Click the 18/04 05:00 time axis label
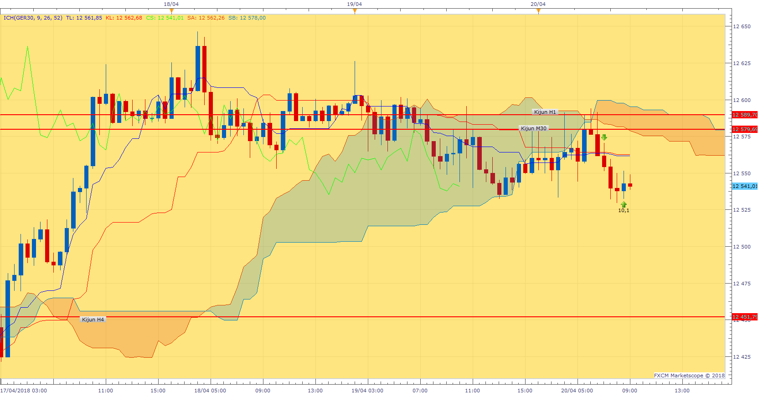The height and width of the screenshot is (396, 758). coord(210,391)
